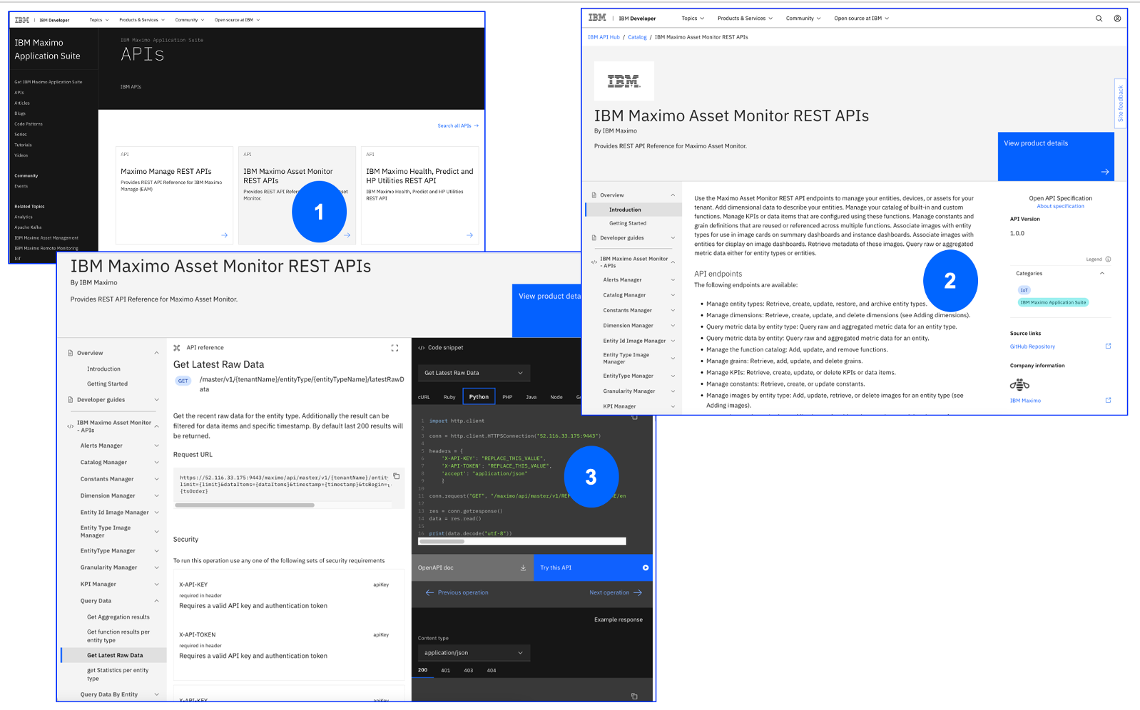Click the Request URL horizontal scrollbar
1140x710 pixels.
coord(245,505)
